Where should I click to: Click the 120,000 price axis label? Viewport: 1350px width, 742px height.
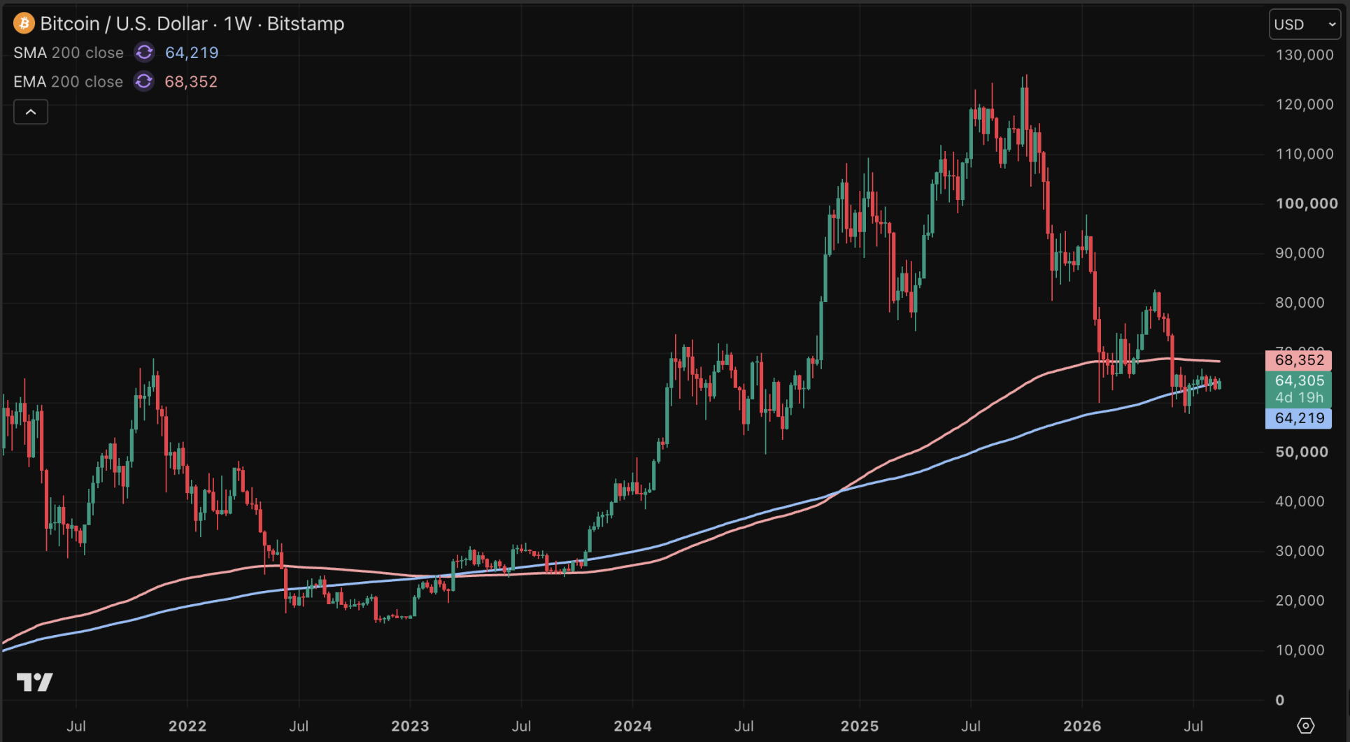click(1305, 104)
